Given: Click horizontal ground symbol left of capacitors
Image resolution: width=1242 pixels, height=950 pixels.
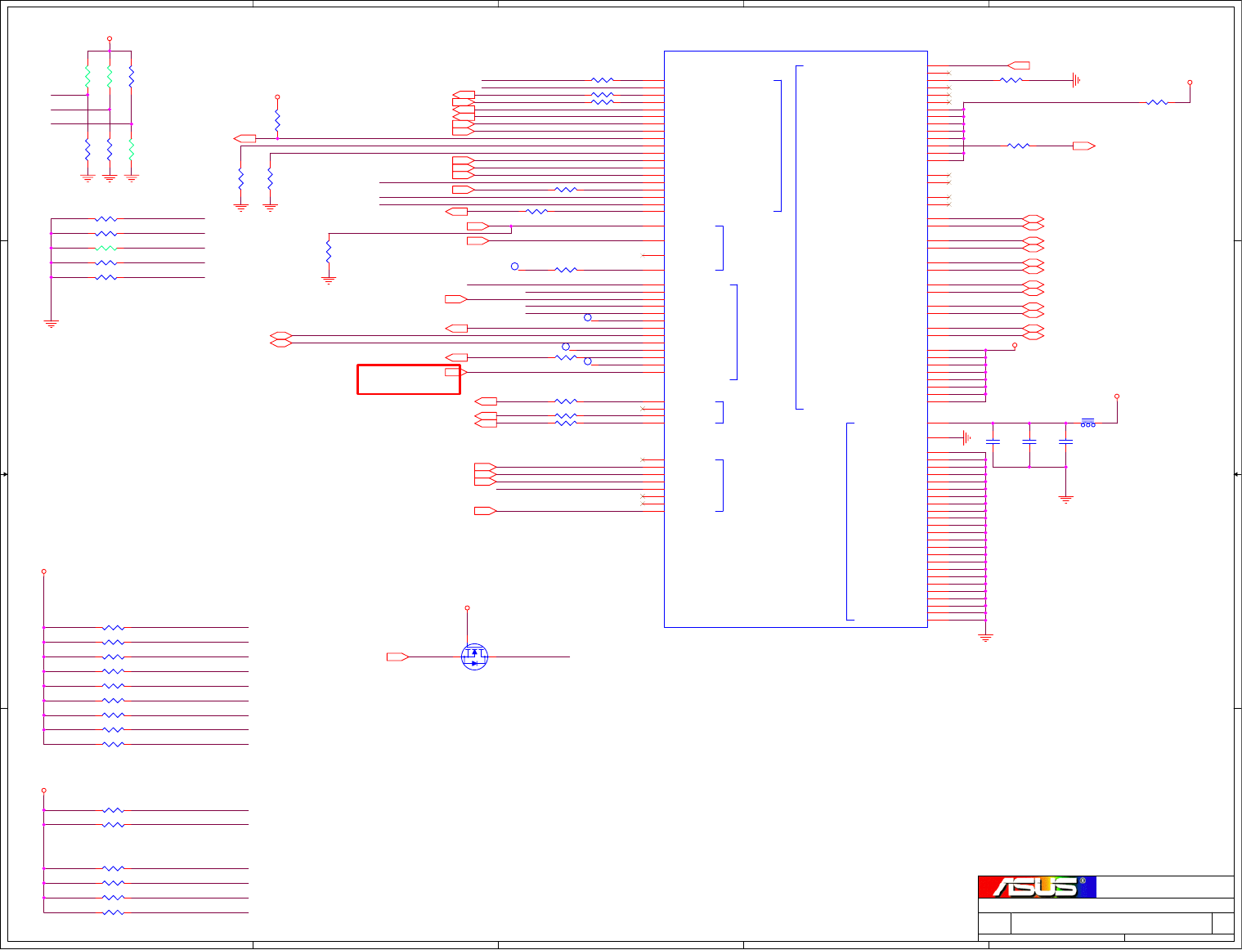Looking at the screenshot, I should tap(966, 437).
